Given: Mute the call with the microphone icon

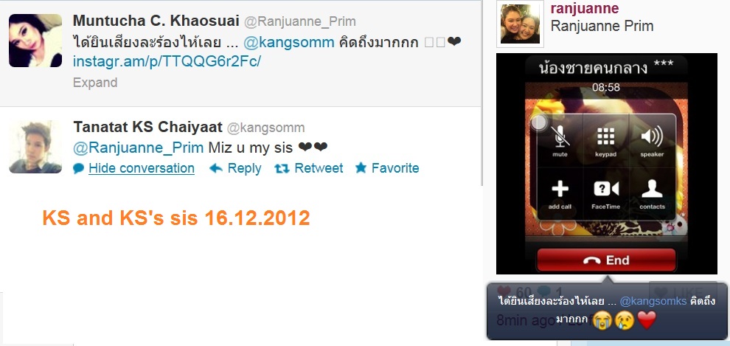Looking at the screenshot, I should 560,137.
